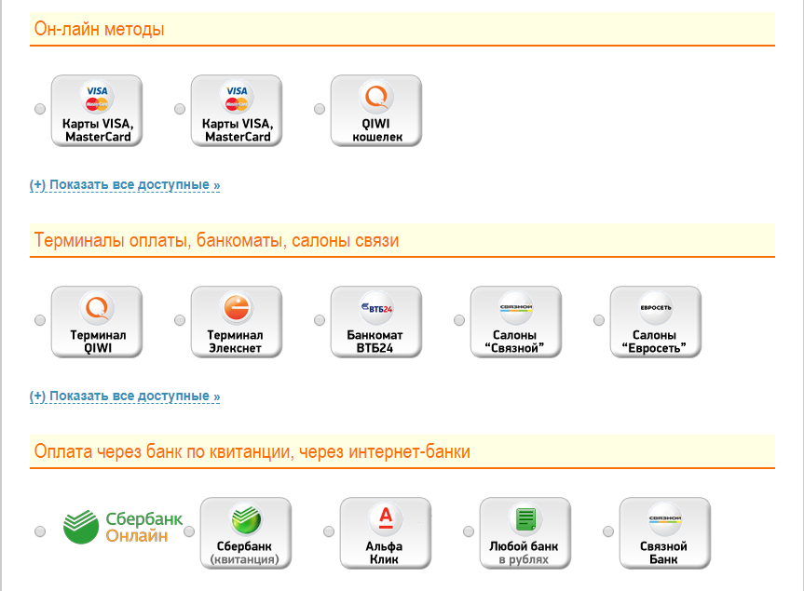Tick the radio button next to Альфа Клик
This screenshot has height=591, width=804.
tap(329, 531)
